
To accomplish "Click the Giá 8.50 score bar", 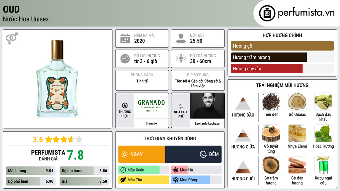I will [x=84, y=181].
